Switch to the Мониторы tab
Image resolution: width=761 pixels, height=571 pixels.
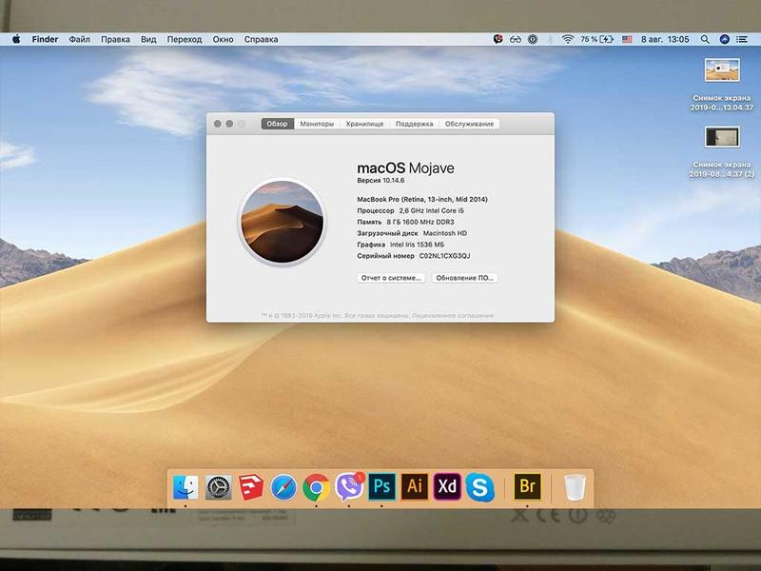tap(317, 124)
